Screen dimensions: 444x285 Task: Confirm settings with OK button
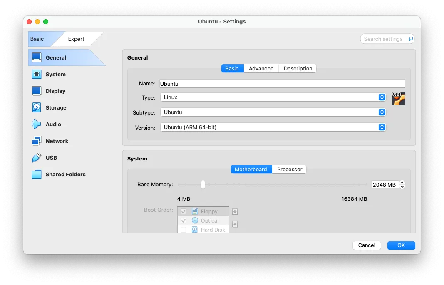tap(401, 245)
